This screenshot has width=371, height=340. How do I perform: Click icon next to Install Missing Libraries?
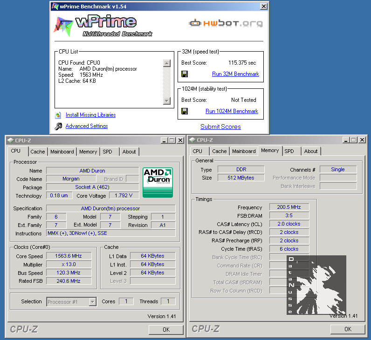click(58, 115)
